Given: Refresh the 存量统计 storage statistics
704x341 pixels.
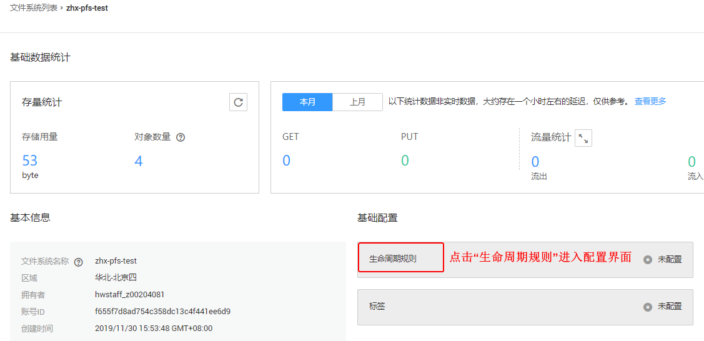Looking at the screenshot, I should point(238,102).
